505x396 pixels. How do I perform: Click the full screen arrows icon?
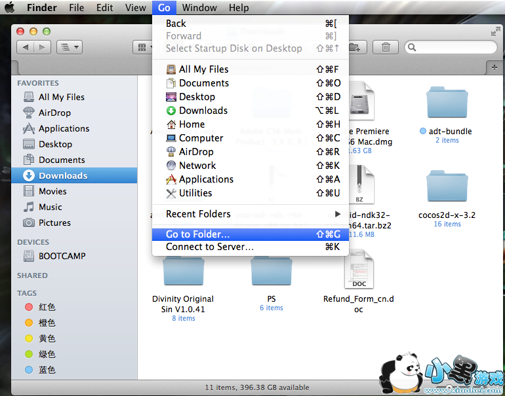(495, 31)
